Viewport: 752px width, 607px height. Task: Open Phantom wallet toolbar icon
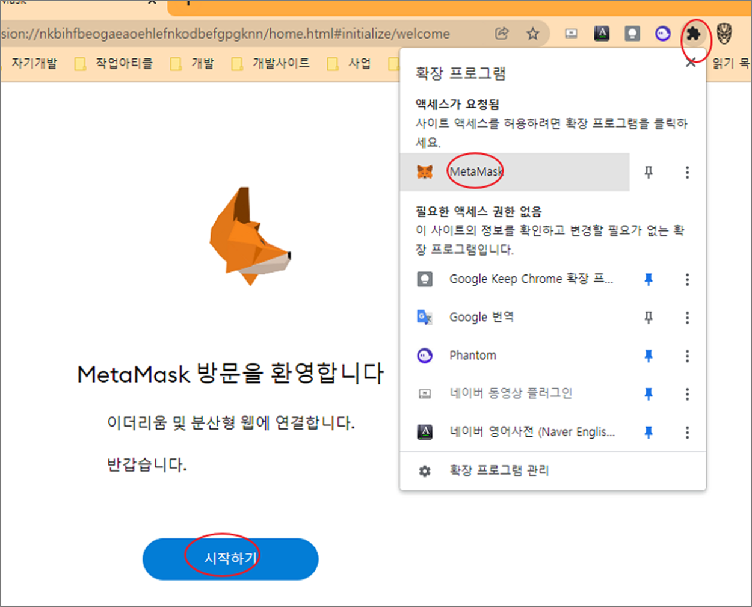point(663,34)
